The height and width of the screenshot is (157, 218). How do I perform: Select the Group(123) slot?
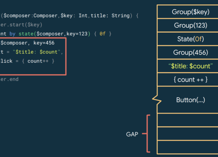pos(187,25)
